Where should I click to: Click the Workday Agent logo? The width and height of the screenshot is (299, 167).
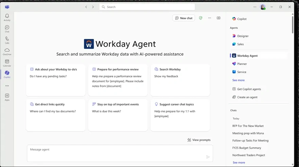(89, 44)
